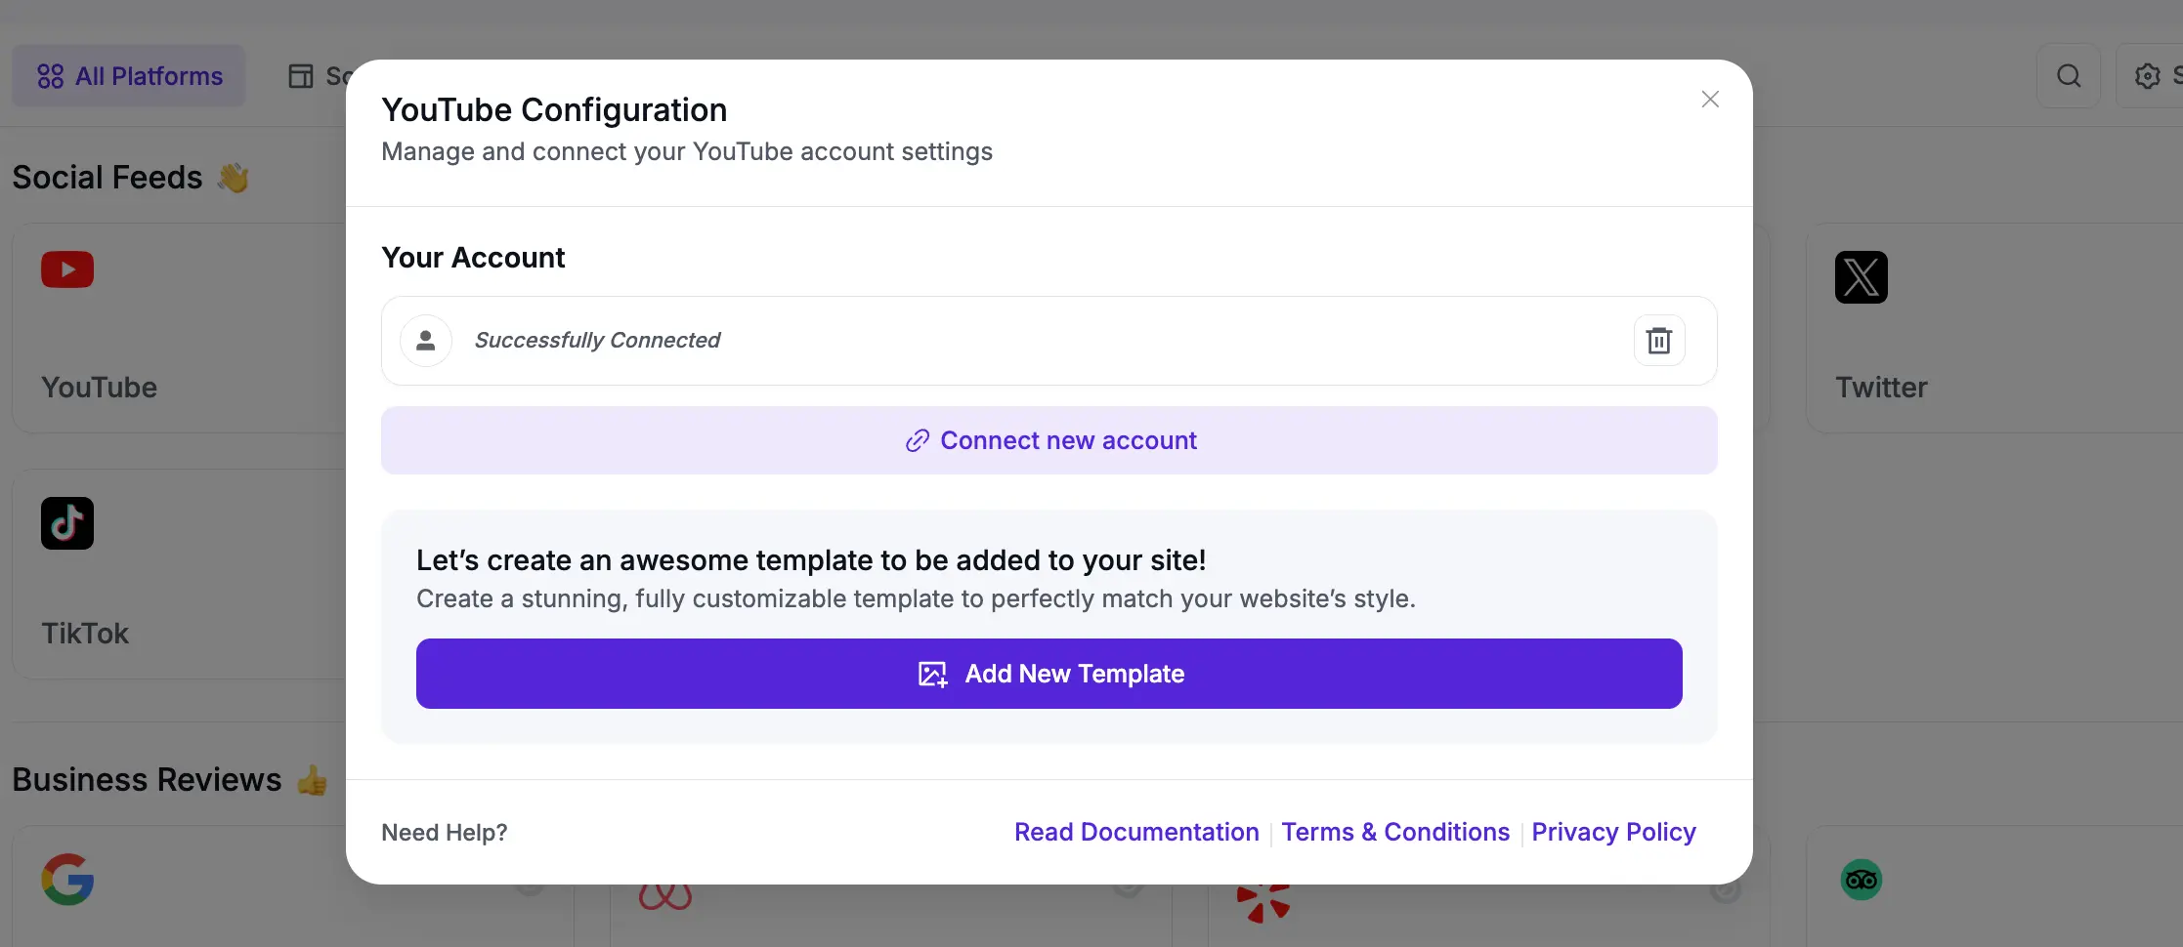Open the settings gear icon
Image resolution: width=2183 pixels, height=947 pixels.
pos(2148,75)
